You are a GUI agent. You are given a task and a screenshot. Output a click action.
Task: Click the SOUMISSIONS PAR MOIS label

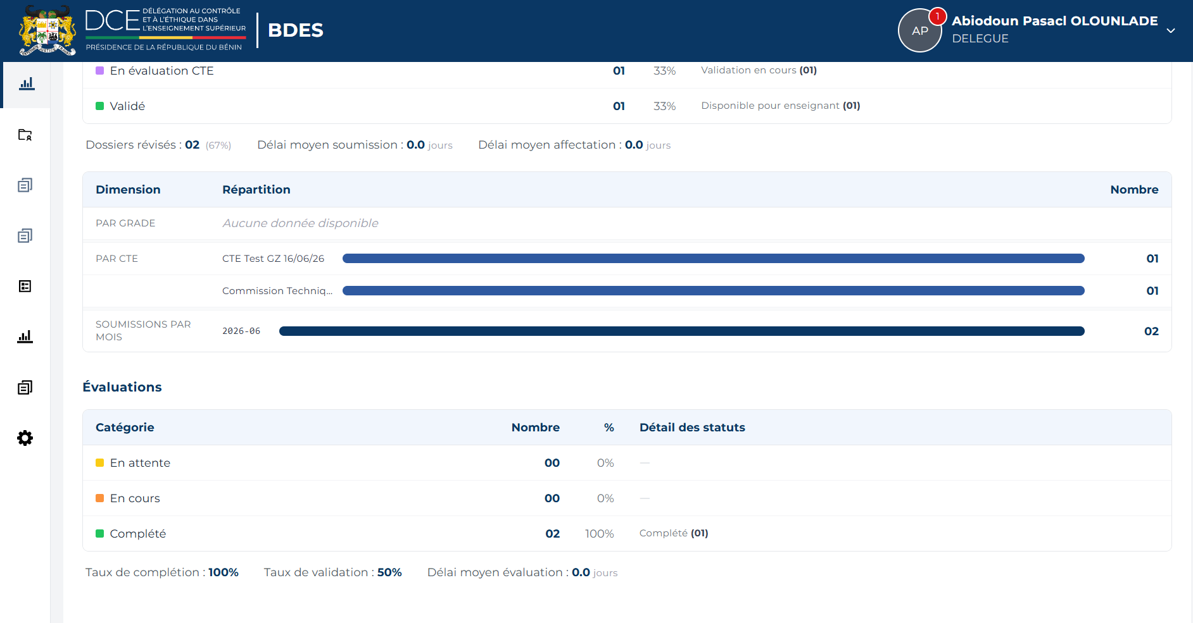coord(143,331)
